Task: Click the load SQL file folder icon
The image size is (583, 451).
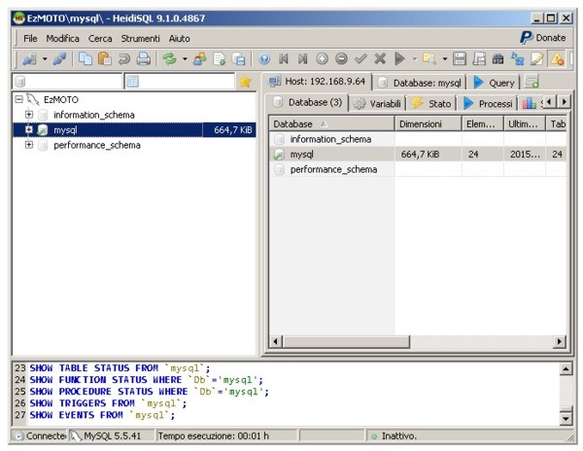Action: coord(429,58)
